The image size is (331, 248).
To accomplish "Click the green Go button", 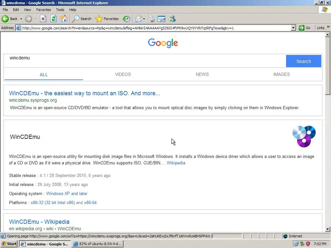I will click(x=304, y=28).
